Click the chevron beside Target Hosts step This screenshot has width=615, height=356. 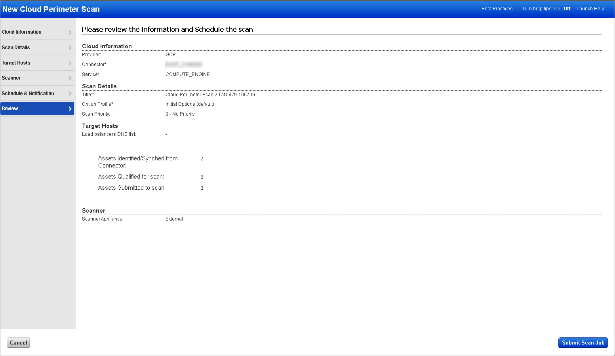(x=70, y=63)
